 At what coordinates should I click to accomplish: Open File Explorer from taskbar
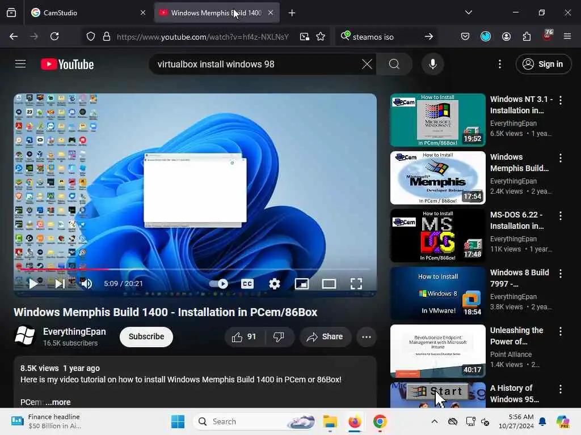tap(330, 421)
